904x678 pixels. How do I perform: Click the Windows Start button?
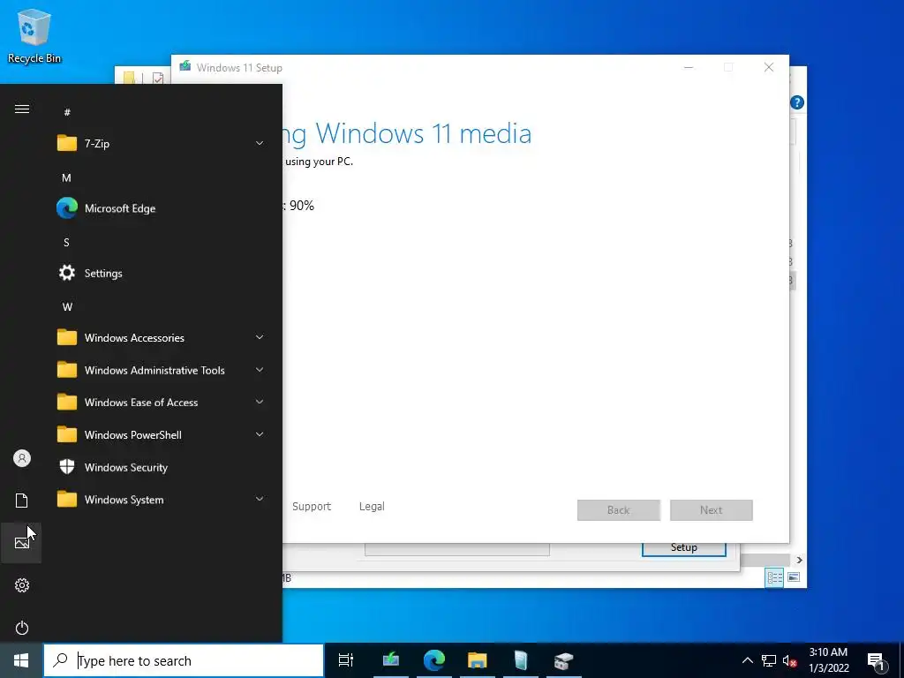click(21, 660)
